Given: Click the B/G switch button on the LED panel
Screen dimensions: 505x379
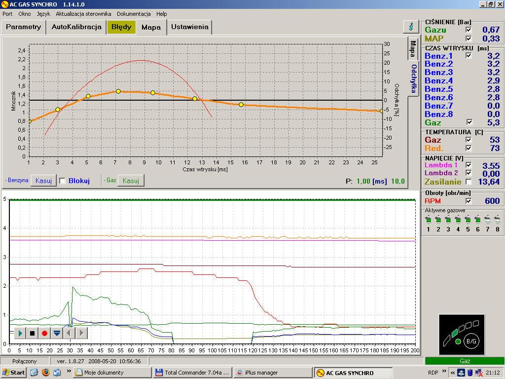Looking at the screenshot, I should coord(471,341).
